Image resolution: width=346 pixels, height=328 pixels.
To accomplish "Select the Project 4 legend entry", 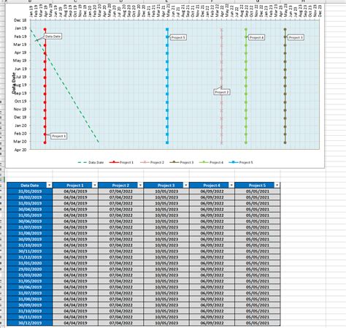I will [211, 162].
